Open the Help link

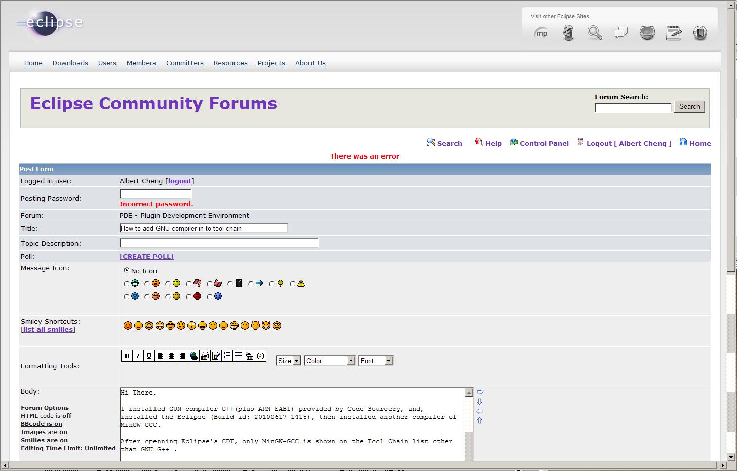coord(488,143)
